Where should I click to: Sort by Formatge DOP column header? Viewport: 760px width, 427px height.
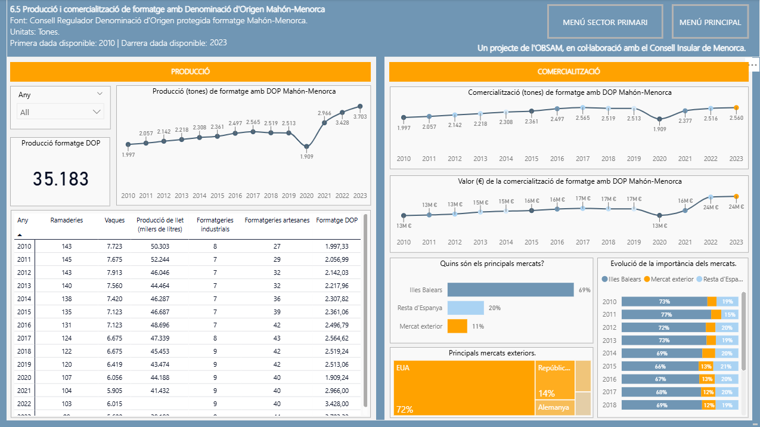tap(337, 220)
